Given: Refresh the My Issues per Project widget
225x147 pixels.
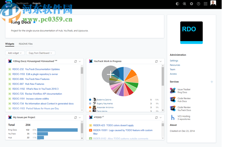Looking at the screenshot, I should point(75,118).
